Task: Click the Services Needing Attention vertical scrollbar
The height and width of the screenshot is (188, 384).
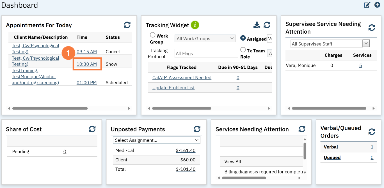Action: [x=305, y=151]
